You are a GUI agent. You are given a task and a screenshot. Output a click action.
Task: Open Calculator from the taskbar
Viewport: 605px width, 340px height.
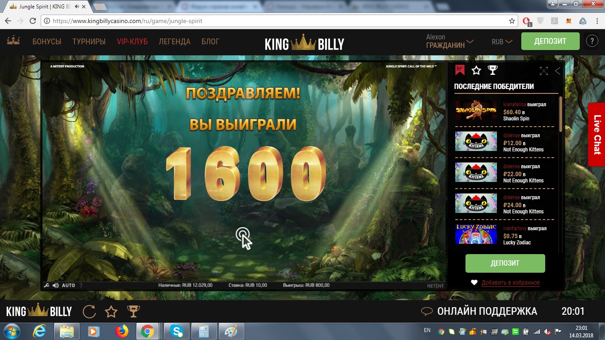point(204,331)
